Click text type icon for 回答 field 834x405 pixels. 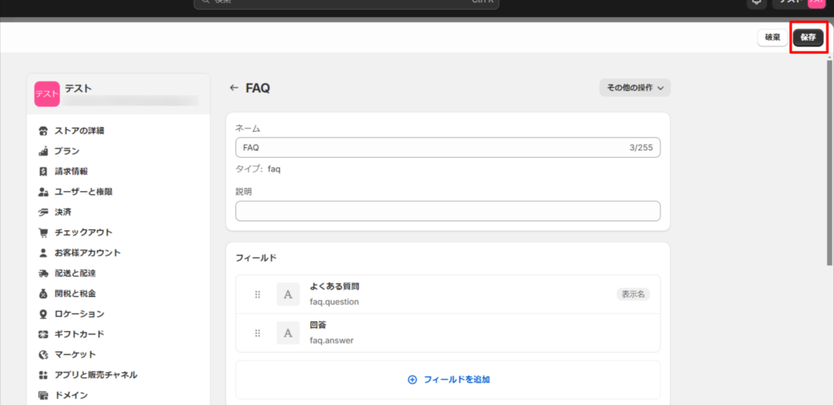tap(288, 333)
